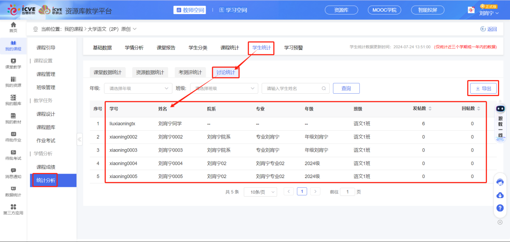Click the 查询 search button
Image resolution: width=510 pixels, height=242 pixels.
point(346,88)
